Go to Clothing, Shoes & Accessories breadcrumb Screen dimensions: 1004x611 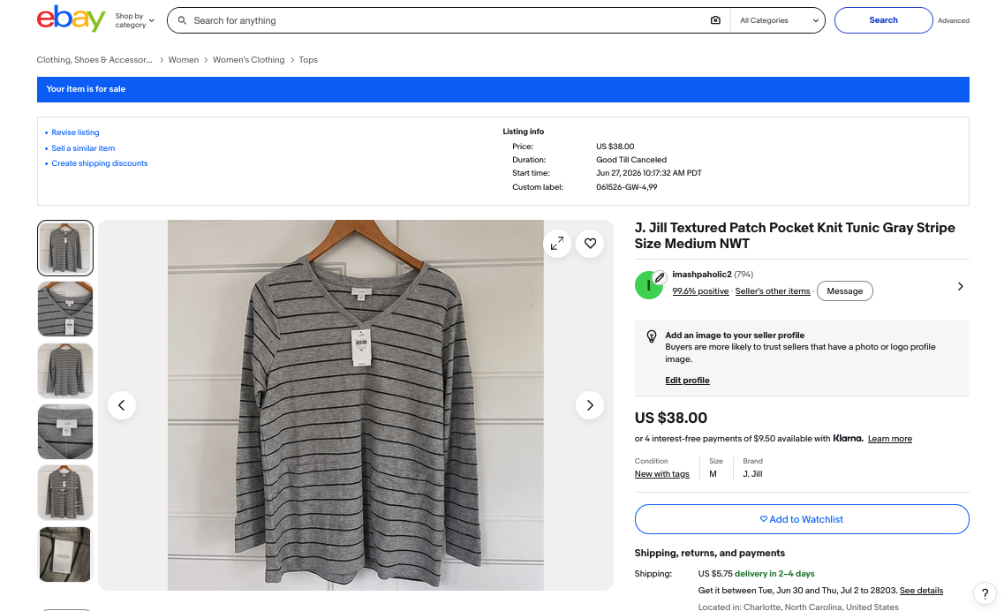(x=94, y=59)
